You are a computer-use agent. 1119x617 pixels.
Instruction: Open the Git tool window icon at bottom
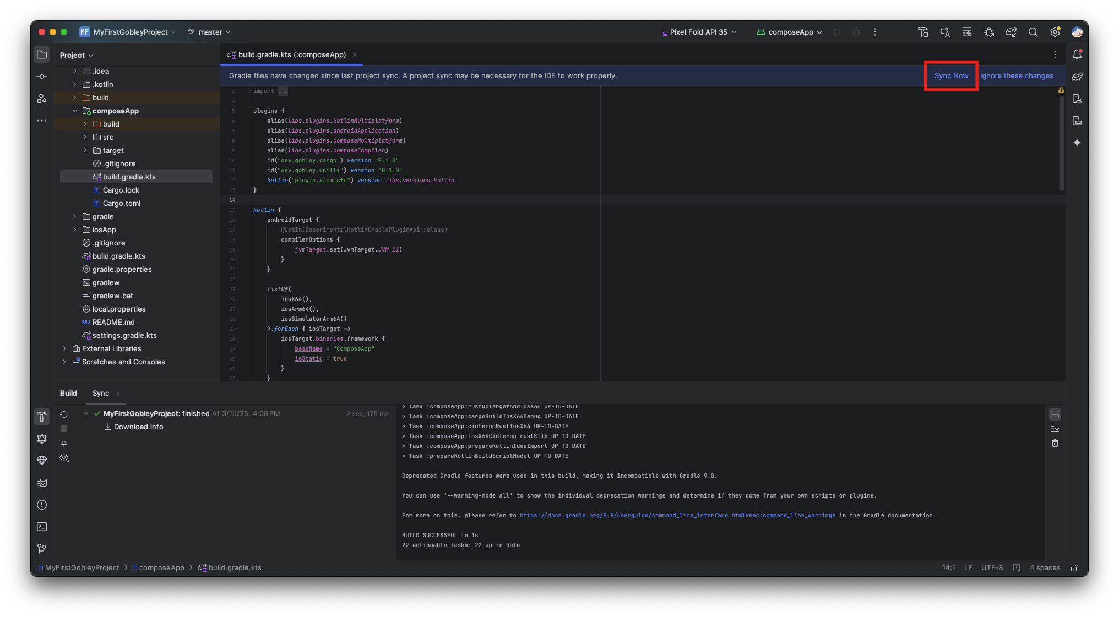(42, 549)
